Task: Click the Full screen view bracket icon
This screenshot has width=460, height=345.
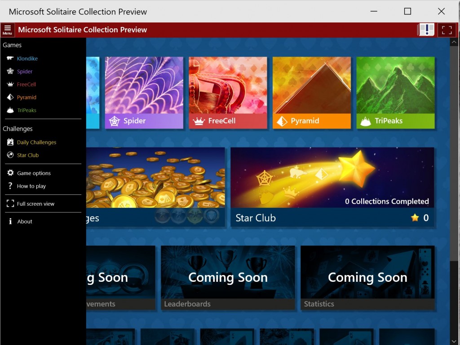Action: [x=10, y=203]
